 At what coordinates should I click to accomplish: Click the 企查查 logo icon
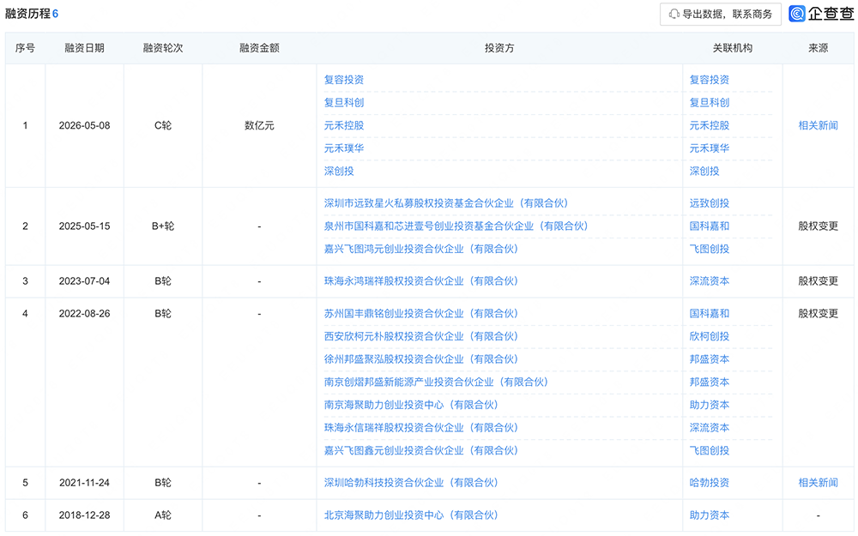coord(797,14)
